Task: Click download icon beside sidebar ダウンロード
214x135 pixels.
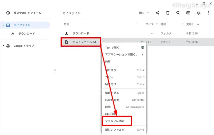Action: 13,33
